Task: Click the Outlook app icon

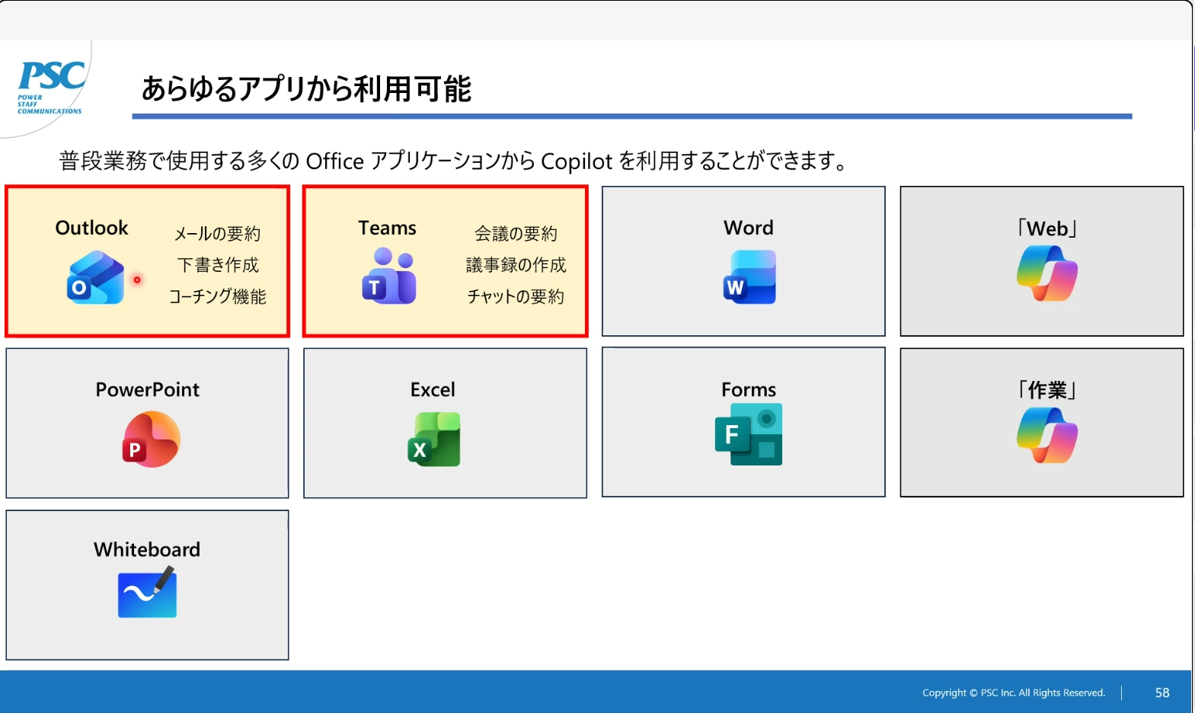Action: (x=95, y=278)
